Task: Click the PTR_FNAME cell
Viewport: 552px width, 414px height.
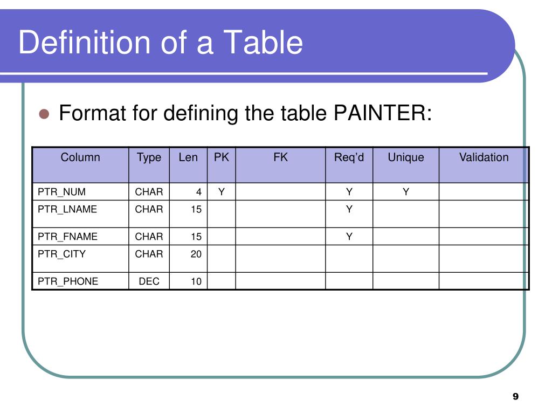Action: 80,236
